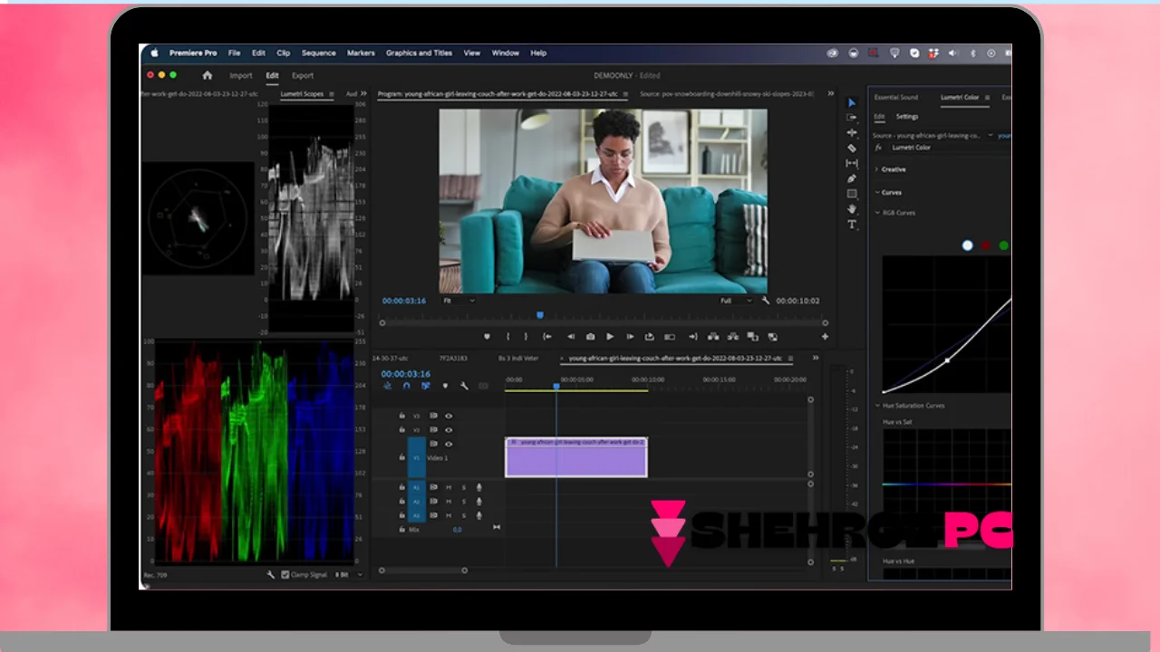The height and width of the screenshot is (652, 1160).
Task: Click Go to In point button
Action: tap(547, 337)
